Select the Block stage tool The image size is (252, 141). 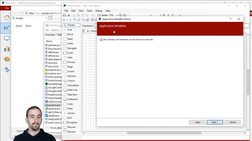68,34
